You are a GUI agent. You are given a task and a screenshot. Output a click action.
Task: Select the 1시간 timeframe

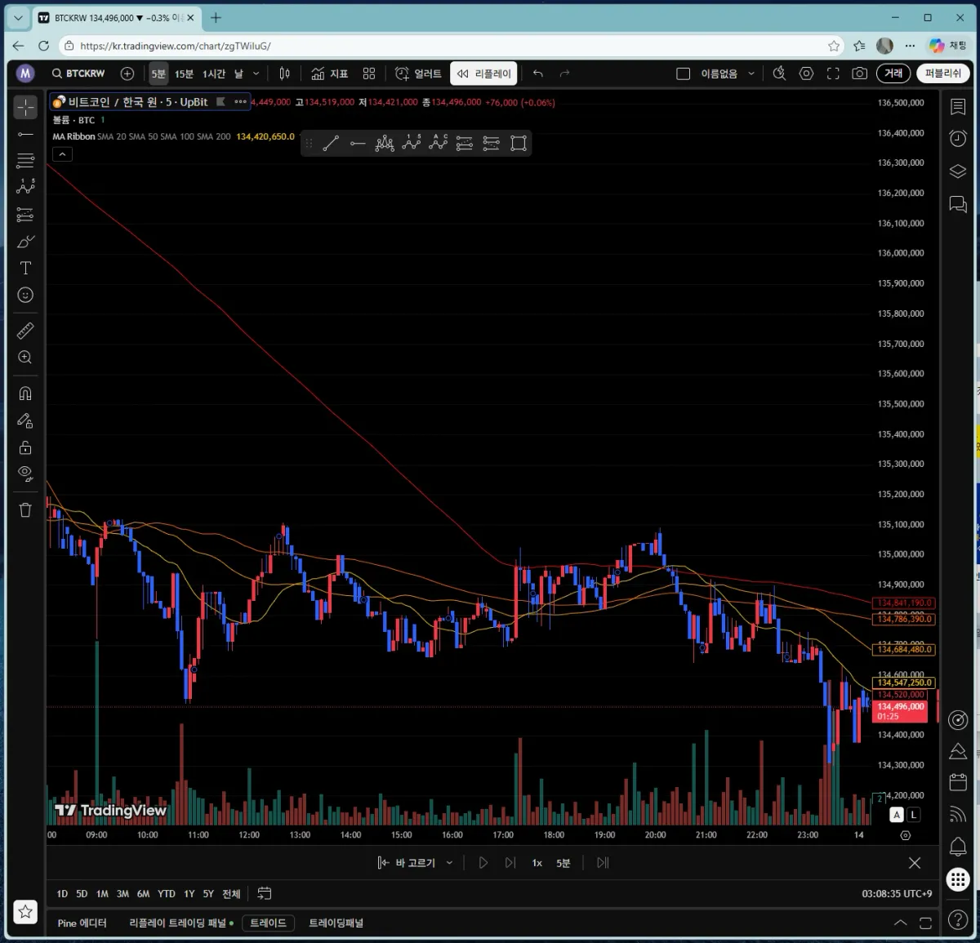coord(214,73)
